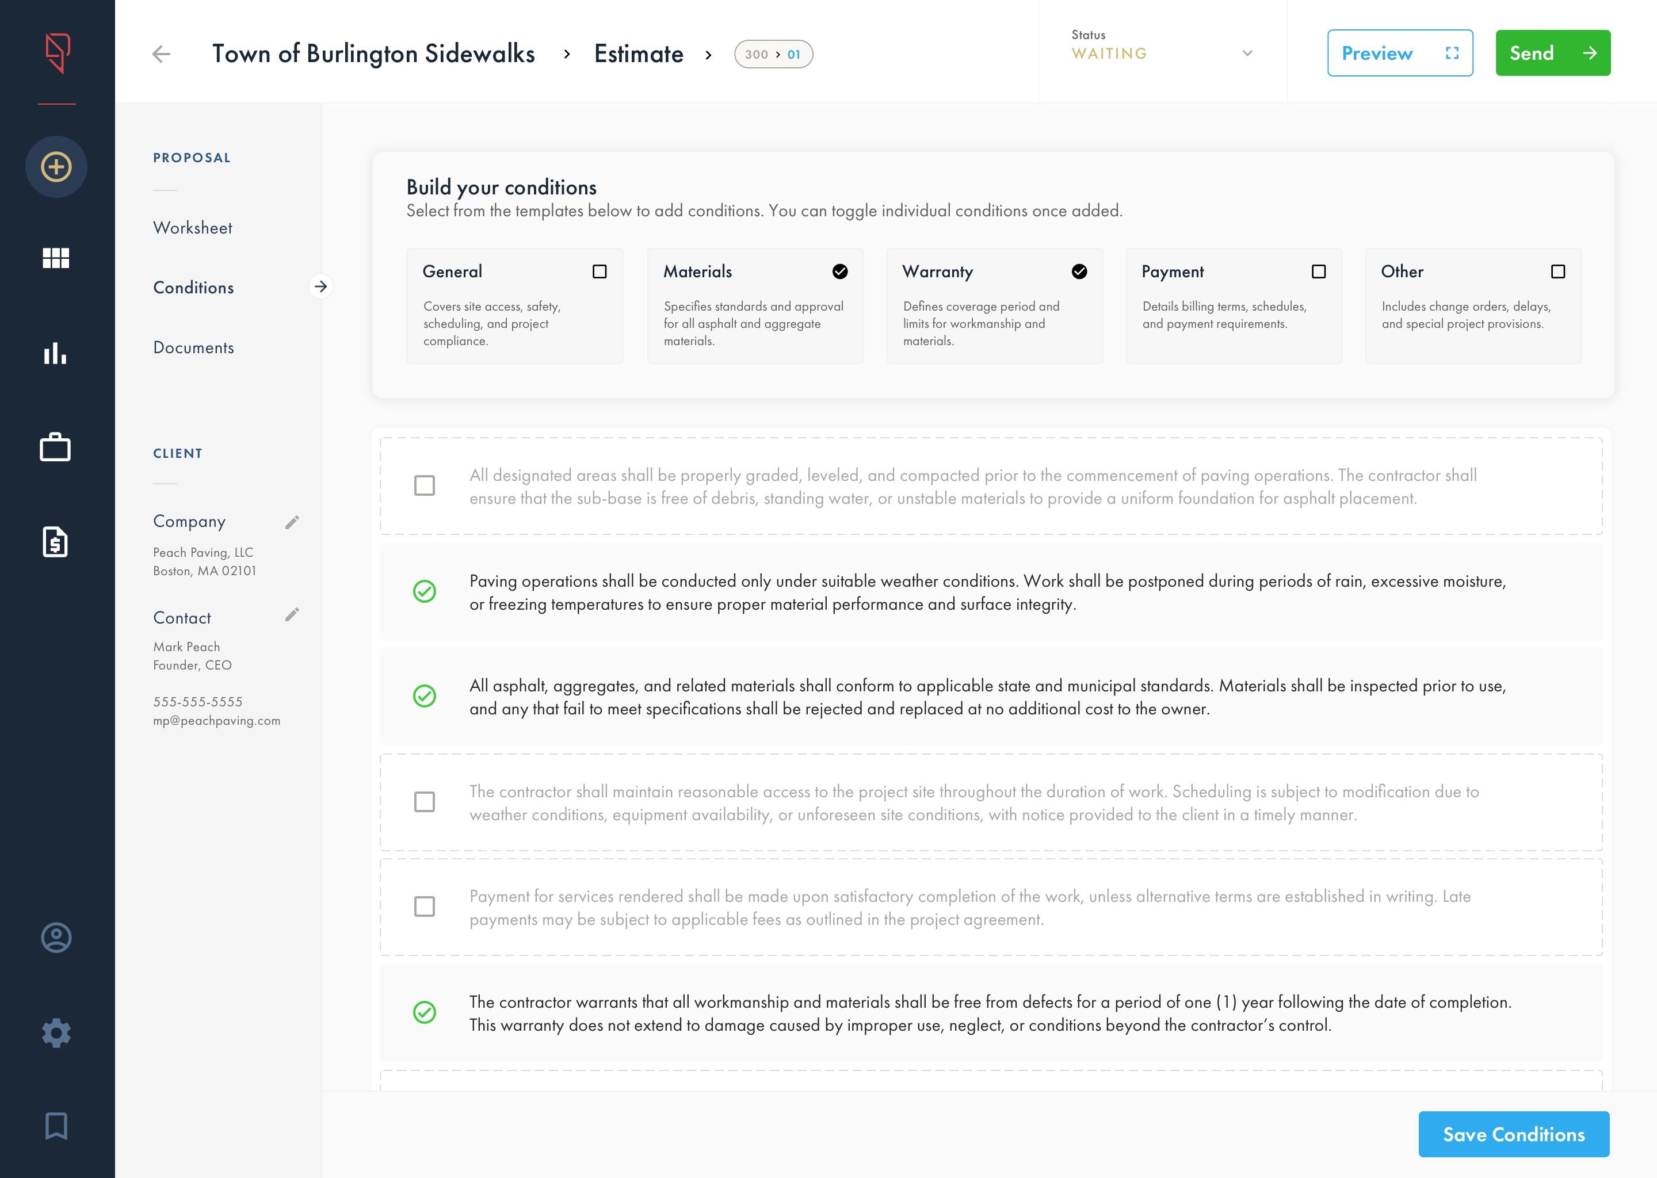Open the invoice document dollar icon

click(55, 542)
